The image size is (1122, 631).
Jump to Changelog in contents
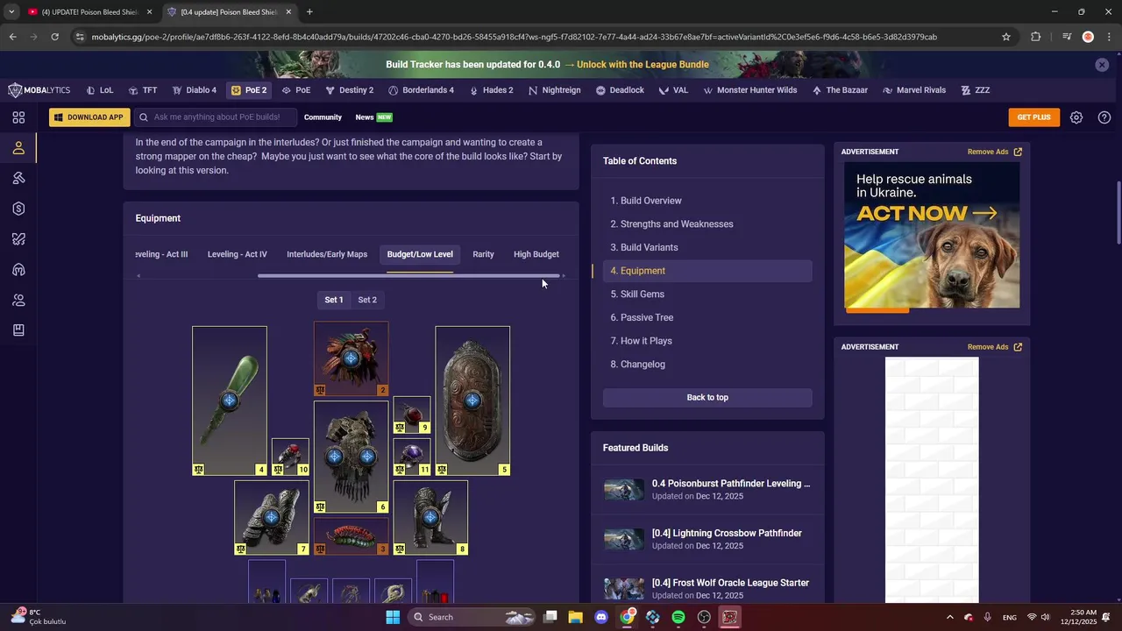(638, 365)
